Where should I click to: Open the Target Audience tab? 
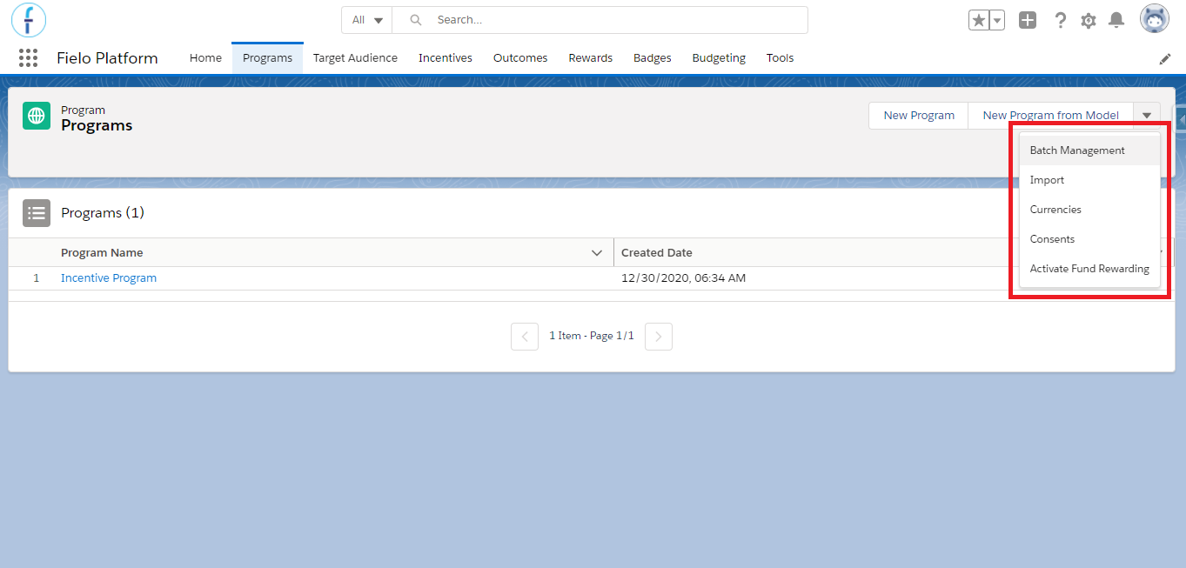[355, 58]
